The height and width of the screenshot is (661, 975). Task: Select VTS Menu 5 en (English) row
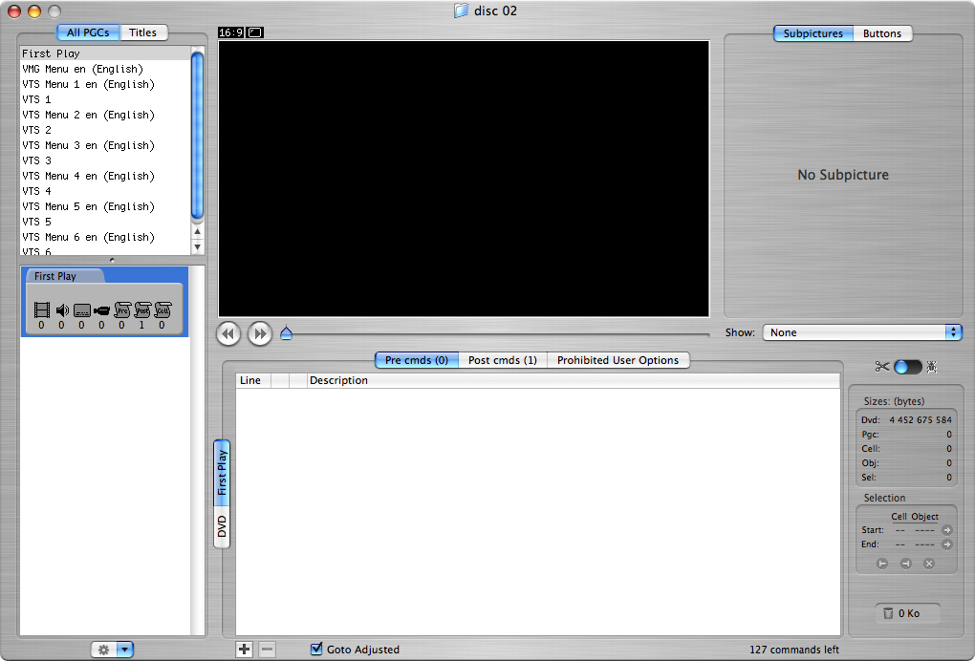click(105, 206)
